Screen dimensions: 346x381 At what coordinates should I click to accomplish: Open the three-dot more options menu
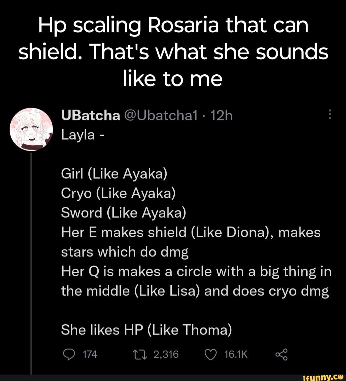pos(330,115)
